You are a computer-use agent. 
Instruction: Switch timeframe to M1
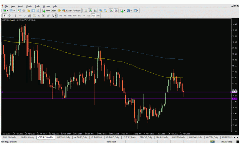(61, 16)
